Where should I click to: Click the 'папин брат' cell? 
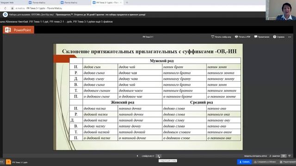(x=184, y=67)
